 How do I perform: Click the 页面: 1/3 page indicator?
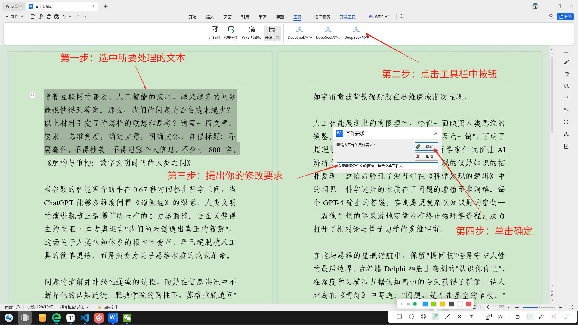tap(12, 308)
